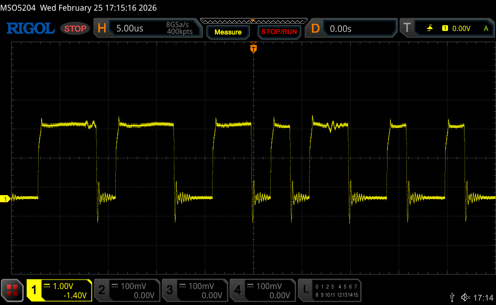496x305 pixels.
Task: Click the orange H horizontal icon
Action: (x=102, y=29)
